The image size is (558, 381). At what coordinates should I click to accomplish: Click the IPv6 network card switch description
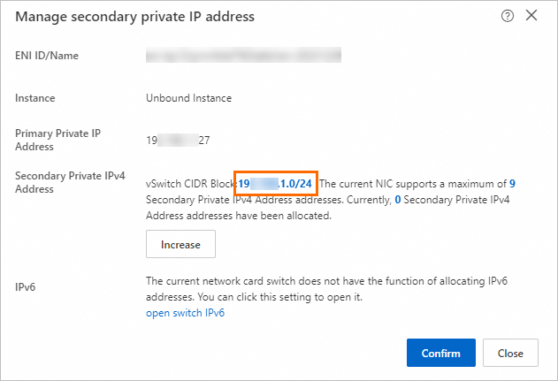click(326, 289)
